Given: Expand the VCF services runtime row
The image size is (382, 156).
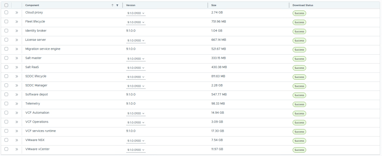Looking at the screenshot, I should click(16, 131).
